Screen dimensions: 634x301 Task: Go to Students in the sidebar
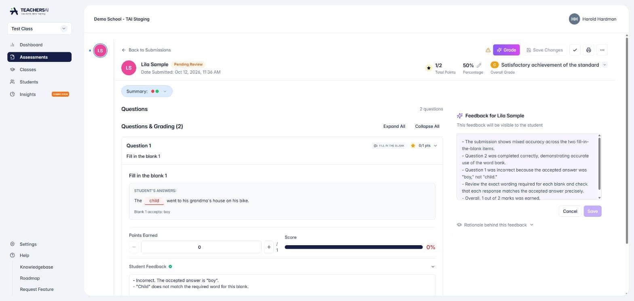coord(39,82)
